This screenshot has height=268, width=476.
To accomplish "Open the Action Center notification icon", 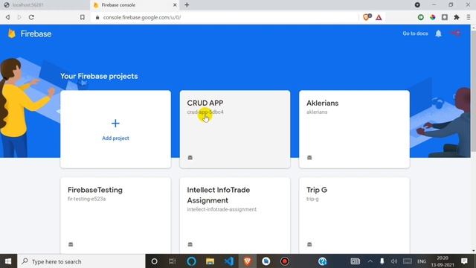I will [464, 261].
